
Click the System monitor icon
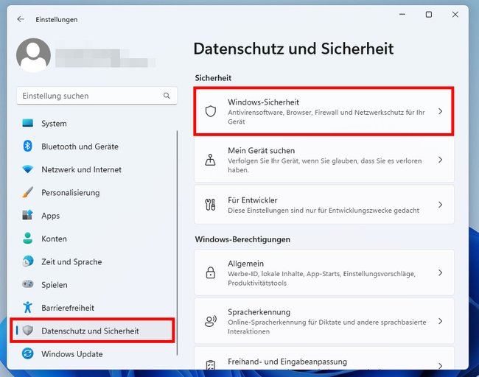click(x=28, y=123)
